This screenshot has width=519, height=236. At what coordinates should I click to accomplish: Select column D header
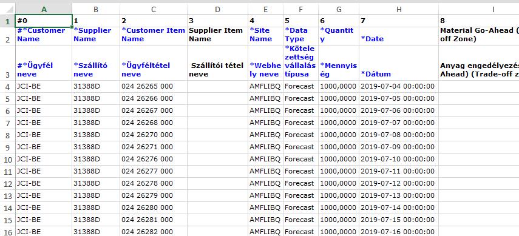pos(217,9)
